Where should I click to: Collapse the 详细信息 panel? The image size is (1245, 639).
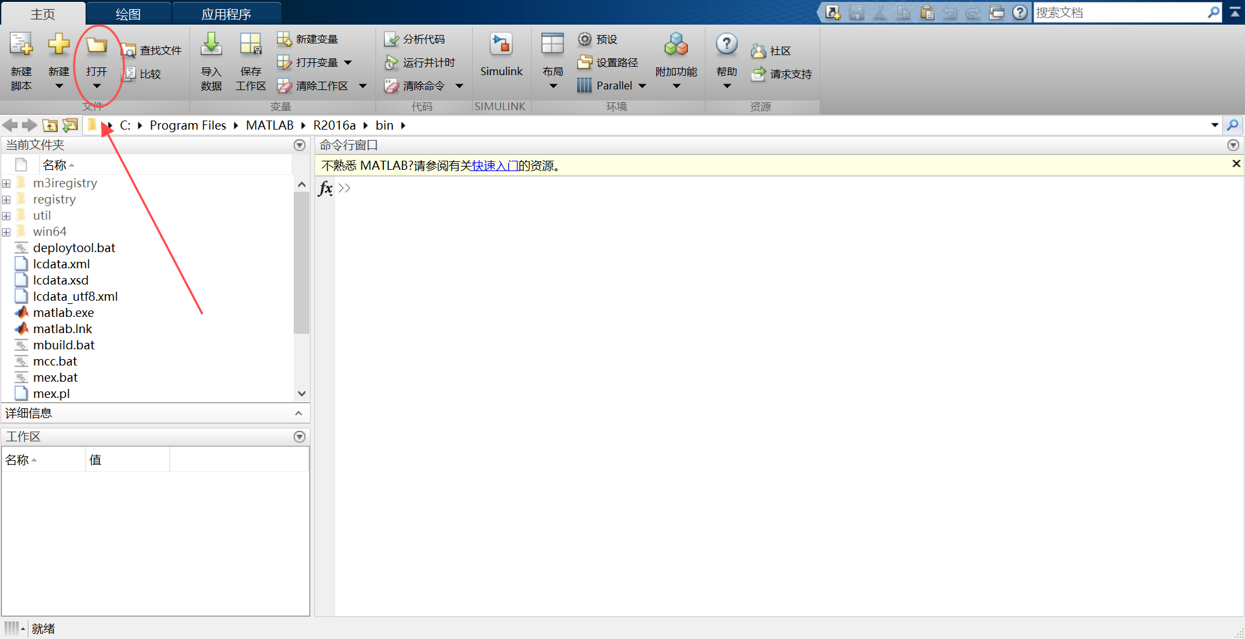(x=299, y=413)
